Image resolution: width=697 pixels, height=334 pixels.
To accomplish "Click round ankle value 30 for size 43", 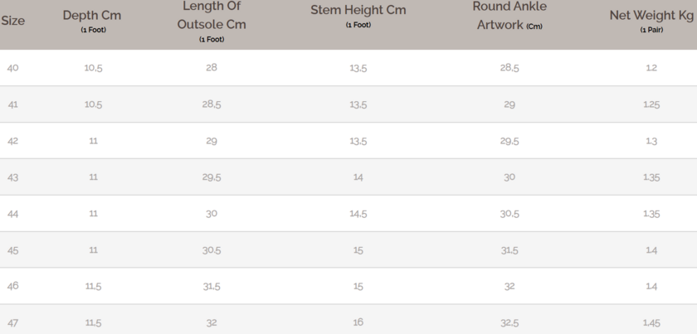I will [x=509, y=177].
